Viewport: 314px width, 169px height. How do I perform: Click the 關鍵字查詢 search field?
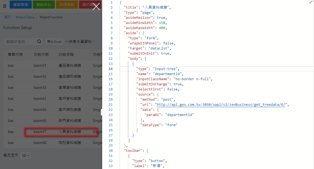pyautogui.click(x=19, y=42)
